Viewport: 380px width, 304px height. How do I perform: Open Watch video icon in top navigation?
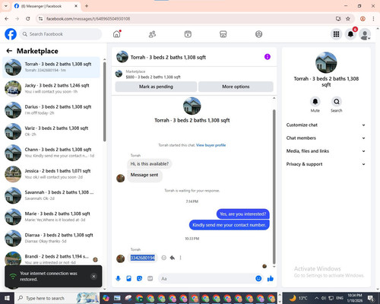tap(188, 34)
